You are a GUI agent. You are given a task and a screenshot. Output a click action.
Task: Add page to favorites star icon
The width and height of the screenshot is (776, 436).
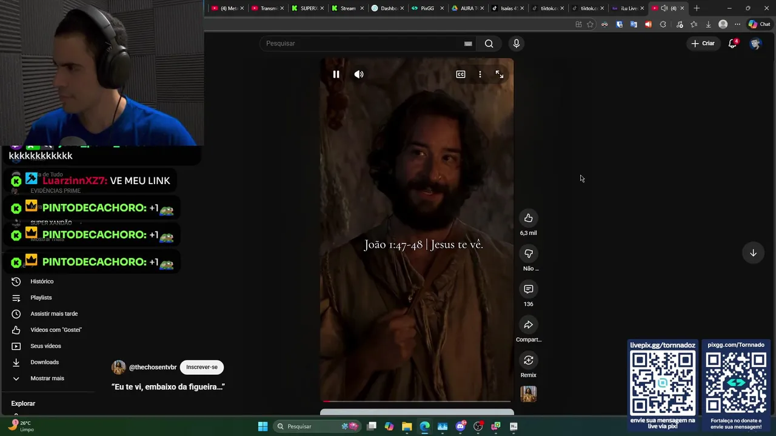pos(590,24)
